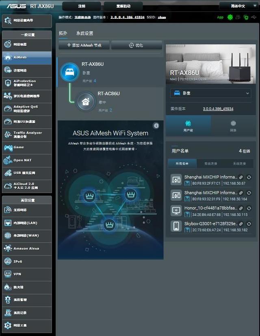Open the 网易UU加速器 page
The height and width of the screenshot is (336, 260).
tap(27, 122)
